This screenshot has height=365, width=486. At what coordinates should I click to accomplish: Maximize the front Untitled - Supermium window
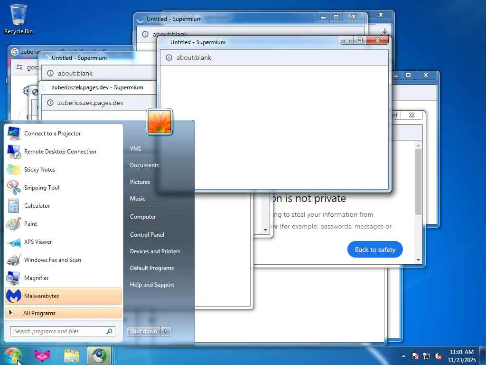360,40
